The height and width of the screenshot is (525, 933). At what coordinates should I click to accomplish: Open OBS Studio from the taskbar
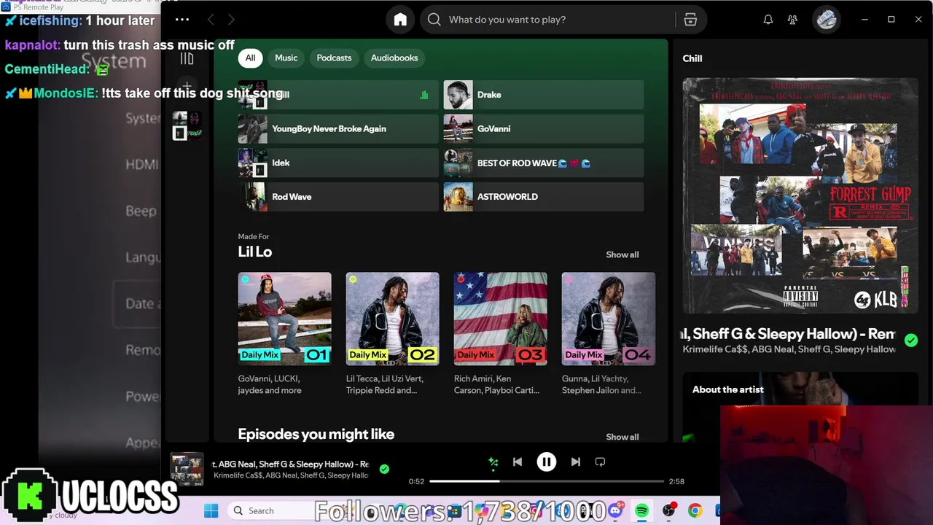pyautogui.click(x=668, y=510)
